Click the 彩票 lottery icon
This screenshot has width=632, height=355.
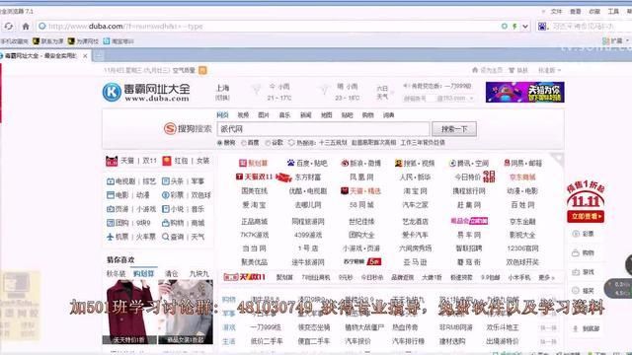(x=165, y=195)
